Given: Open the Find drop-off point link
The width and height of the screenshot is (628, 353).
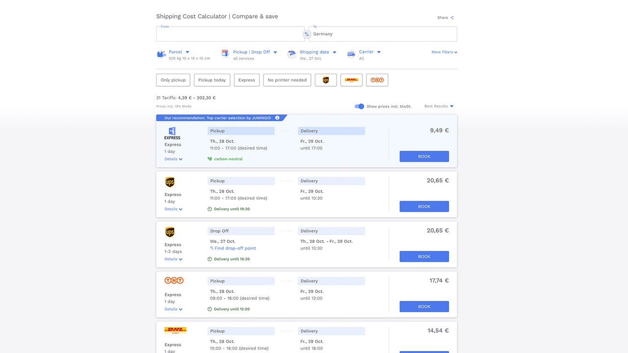Looking at the screenshot, I should click(233, 248).
